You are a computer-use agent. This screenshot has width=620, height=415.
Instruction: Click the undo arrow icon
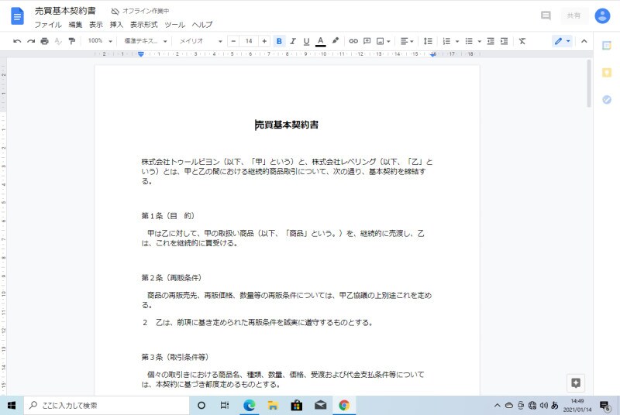coord(17,41)
